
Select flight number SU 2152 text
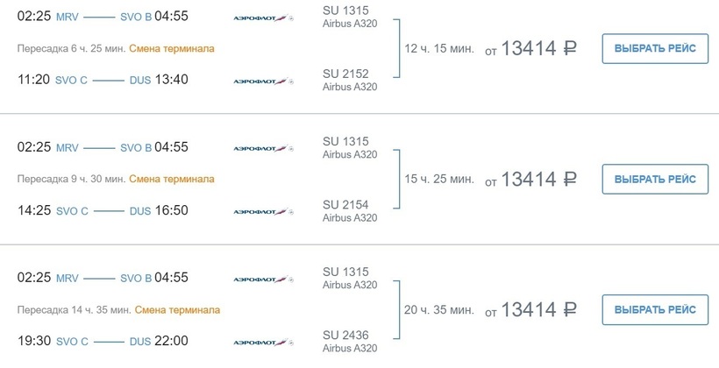pos(345,74)
